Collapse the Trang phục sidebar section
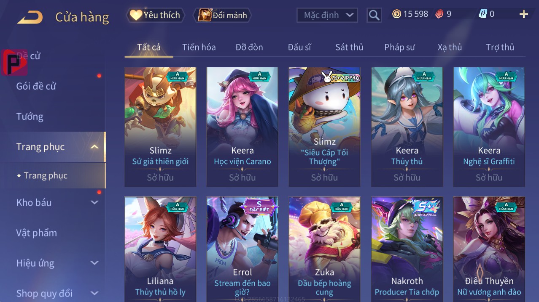The image size is (539, 302). [94, 147]
